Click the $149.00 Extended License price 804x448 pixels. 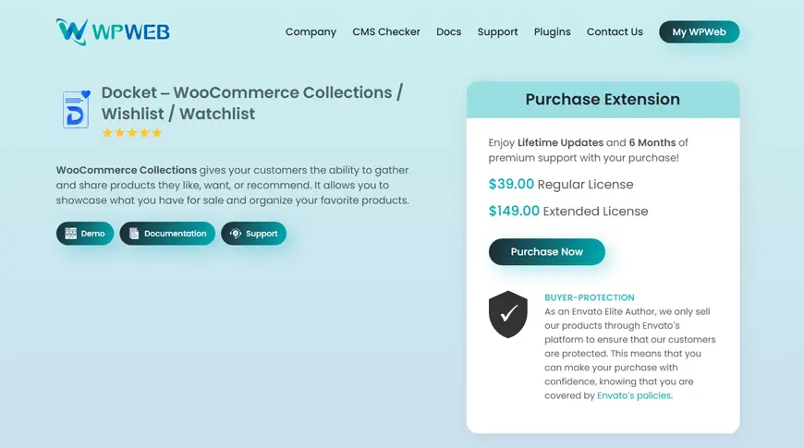pyautogui.click(x=568, y=212)
